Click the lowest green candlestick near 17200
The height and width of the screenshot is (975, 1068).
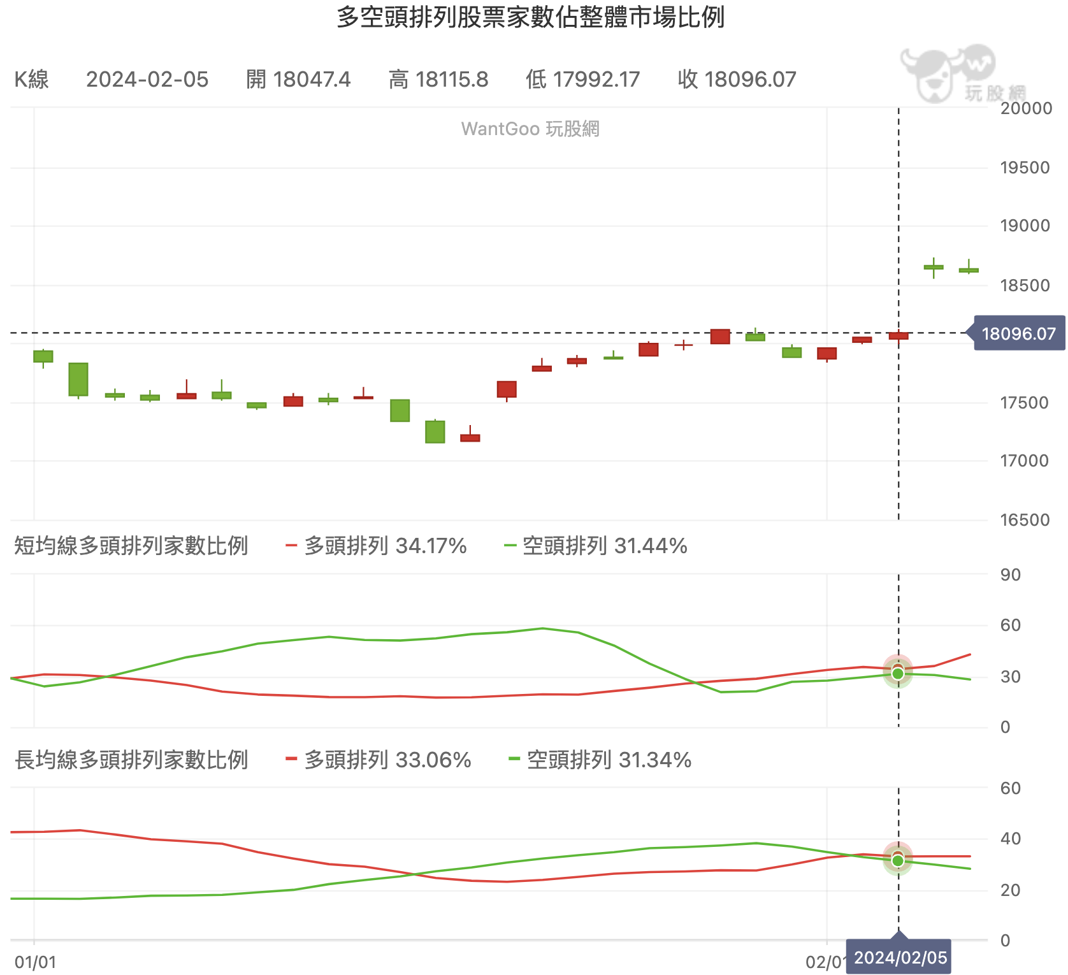pyautogui.click(x=435, y=431)
